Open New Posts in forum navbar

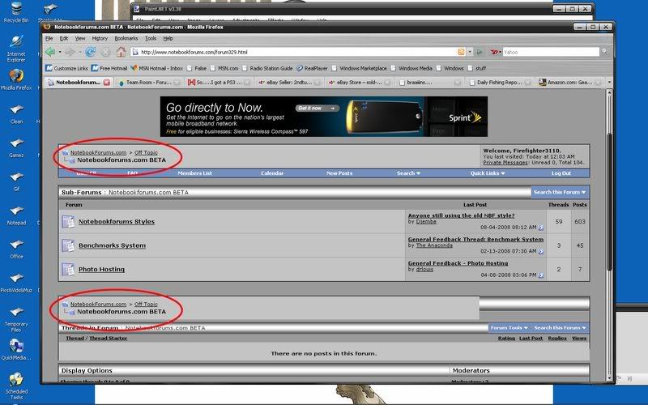pos(339,173)
